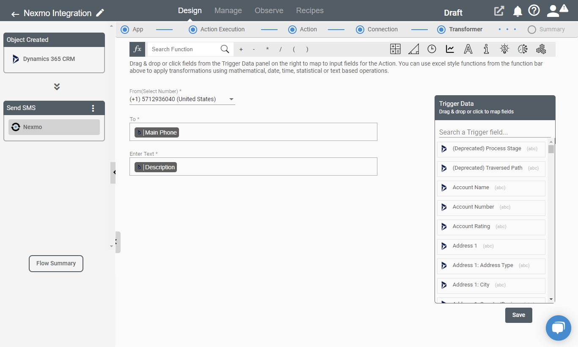This screenshot has width=578, height=347.
Task: Open trigonometry functions triangle icon
Action: [413, 49]
